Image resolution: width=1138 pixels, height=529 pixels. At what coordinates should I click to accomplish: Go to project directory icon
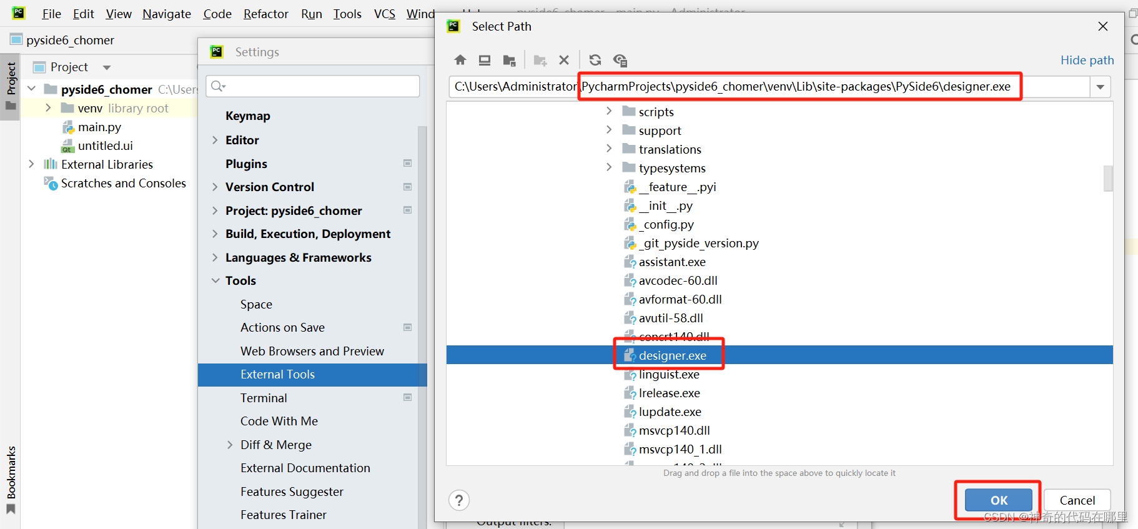coord(509,60)
